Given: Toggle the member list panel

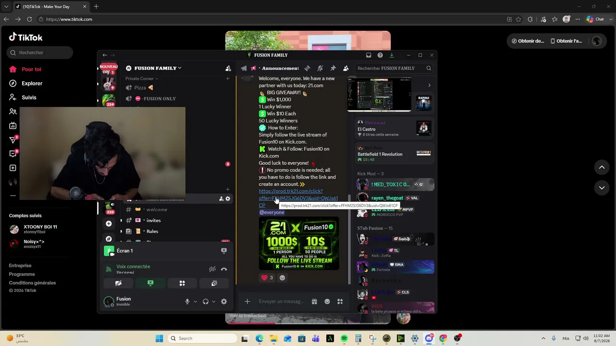Looking at the screenshot, I should pyautogui.click(x=346, y=68).
